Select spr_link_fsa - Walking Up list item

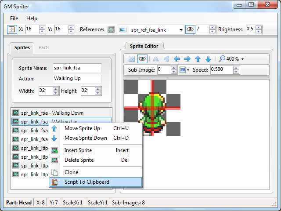(x=61, y=121)
